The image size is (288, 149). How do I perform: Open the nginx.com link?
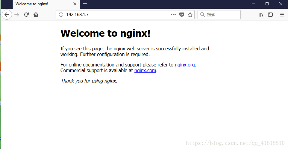tap(145, 71)
